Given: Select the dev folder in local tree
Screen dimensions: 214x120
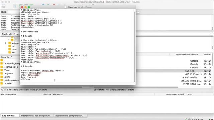Looking at the screenshot, I should 13,53.
